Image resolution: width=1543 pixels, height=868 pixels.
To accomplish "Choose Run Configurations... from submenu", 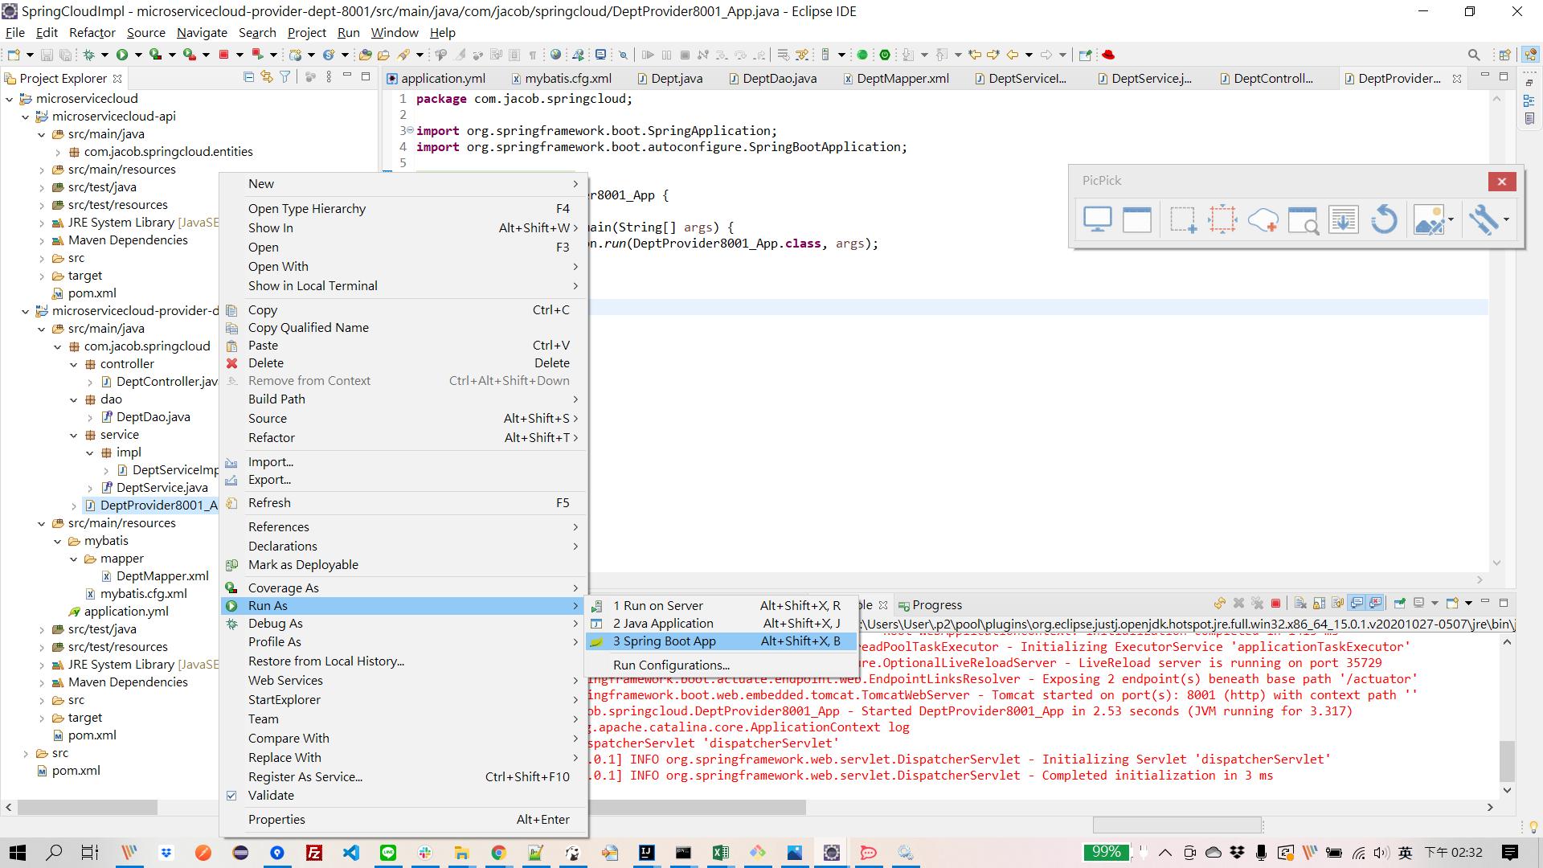I will click(721, 665).
